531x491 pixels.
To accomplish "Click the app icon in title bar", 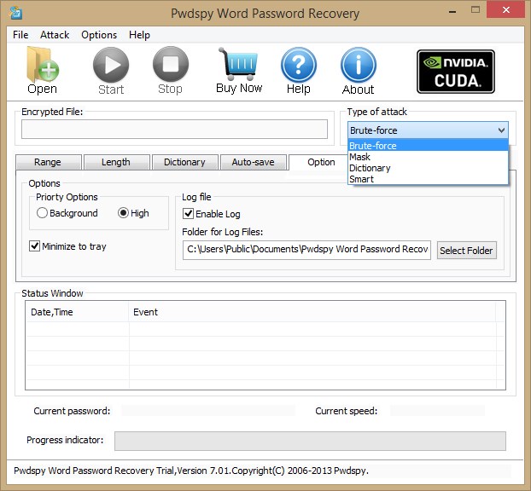I will click(x=15, y=13).
